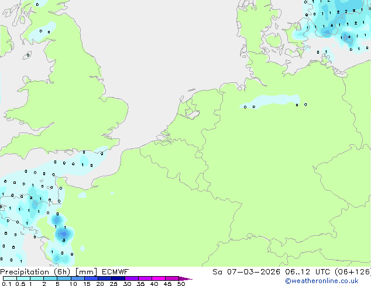This screenshot has height=286, width=371.
Task: Click the '10' legend value label
Action: click(x=73, y=284)
